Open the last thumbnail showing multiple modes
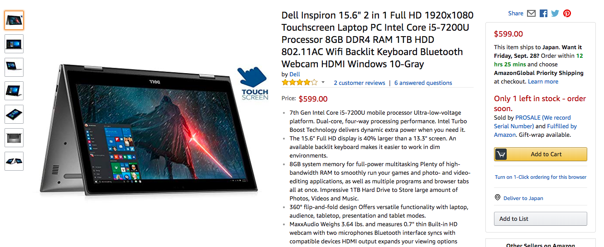604x247 pixels. pos(14,161)
